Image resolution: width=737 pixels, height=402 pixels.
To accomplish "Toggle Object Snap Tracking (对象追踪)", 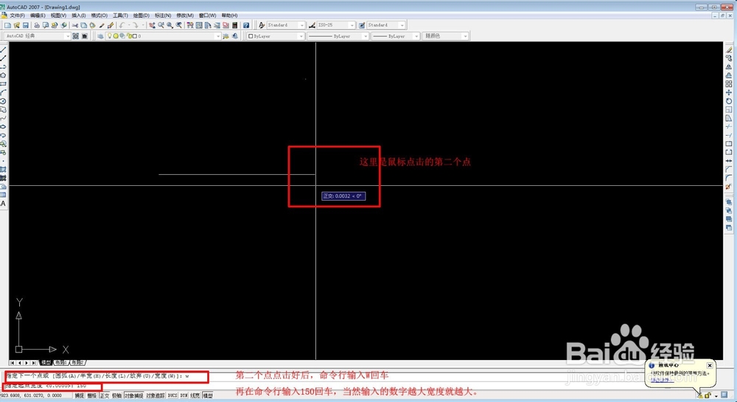I will click(x=156, y=395).
